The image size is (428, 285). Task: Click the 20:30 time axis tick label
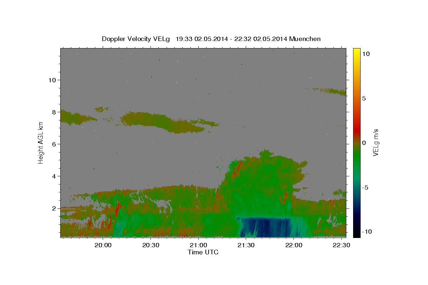pos(151,245)
